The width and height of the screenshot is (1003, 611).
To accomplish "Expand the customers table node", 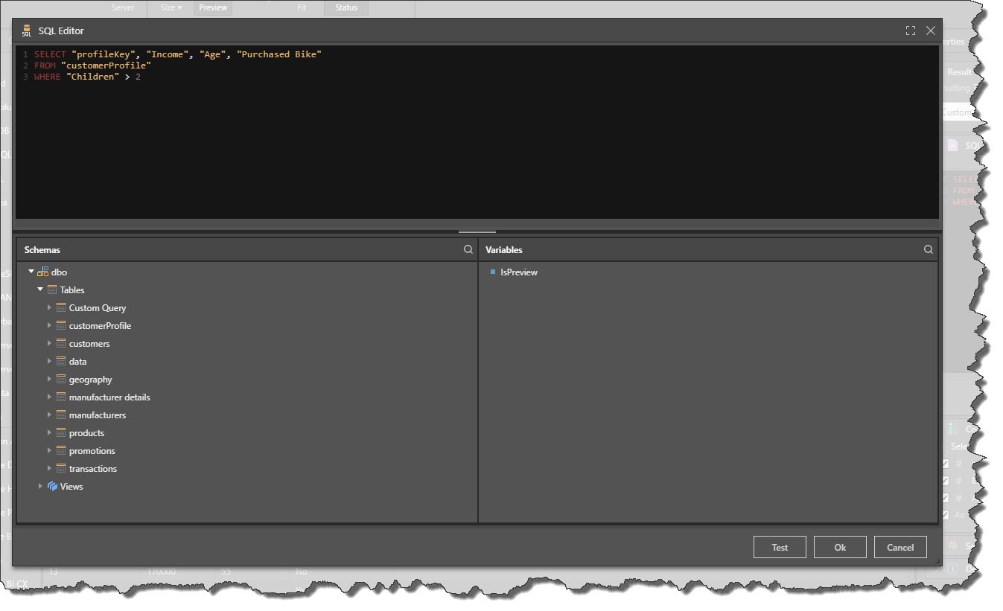I will (x=49, y=344).
